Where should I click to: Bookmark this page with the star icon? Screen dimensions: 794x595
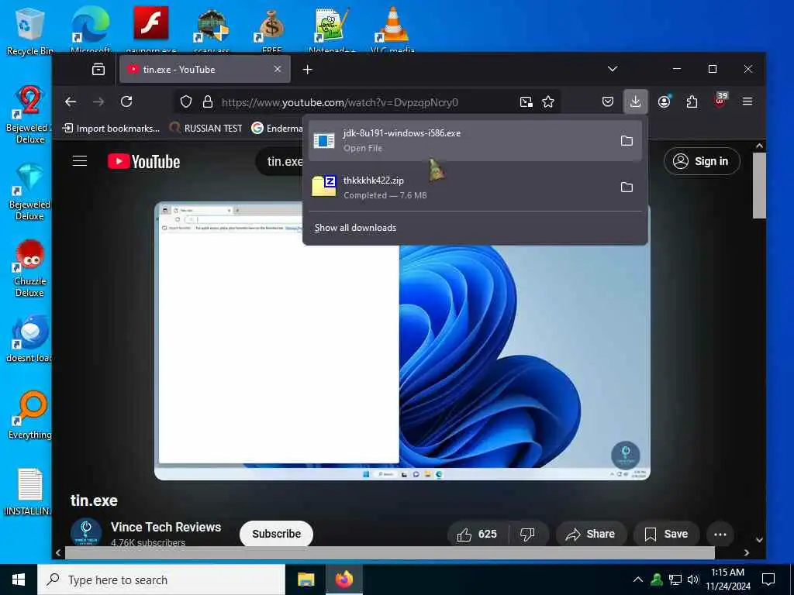548,101
